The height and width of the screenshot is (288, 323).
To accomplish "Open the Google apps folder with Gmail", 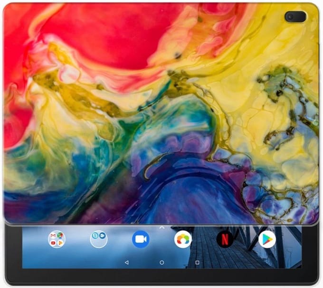I will click(x=57, y=239).
